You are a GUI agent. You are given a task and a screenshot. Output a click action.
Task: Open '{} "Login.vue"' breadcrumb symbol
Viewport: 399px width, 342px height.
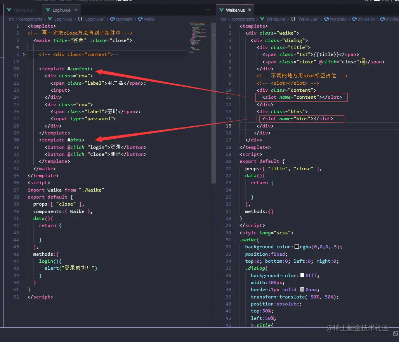tap(91, 19)
